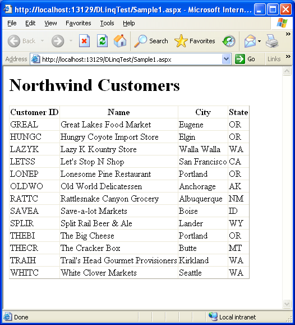The width and height of the screenshot is (295, 325).
Task: Click the State column header
Action: (x=238, y=112)
